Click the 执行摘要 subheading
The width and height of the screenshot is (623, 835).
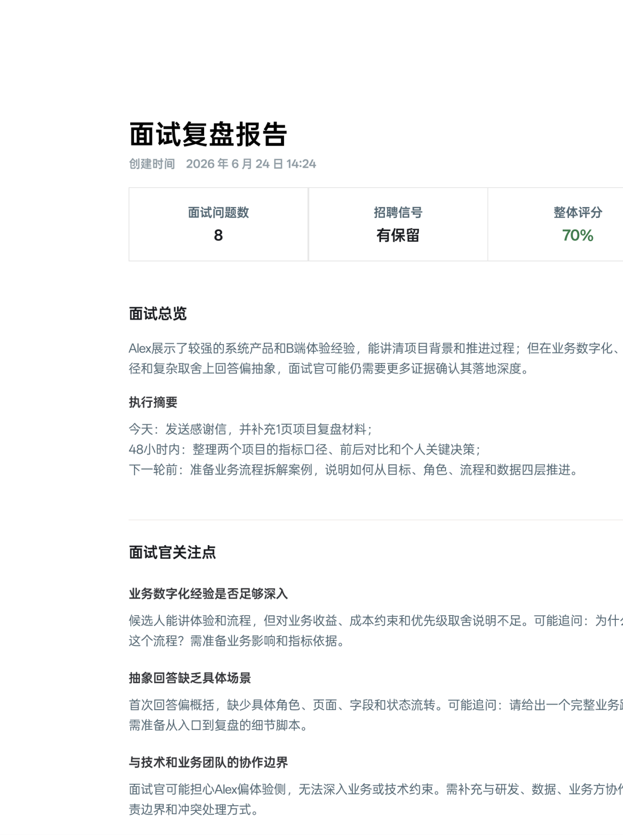[x=153, y=402]
